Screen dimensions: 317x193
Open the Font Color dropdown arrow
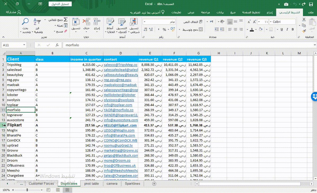[248, 29]
